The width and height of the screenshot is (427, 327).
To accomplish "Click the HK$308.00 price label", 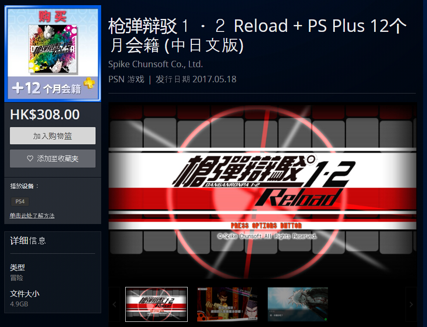I will (x=45, y=115).
